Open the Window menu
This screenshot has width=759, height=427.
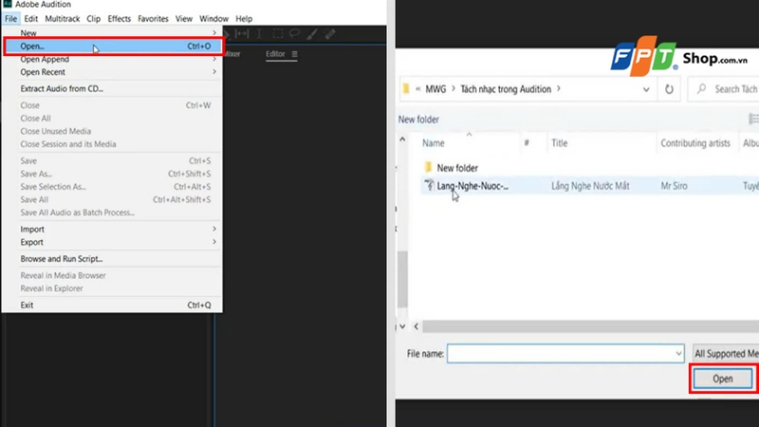(x=213, y=19)
